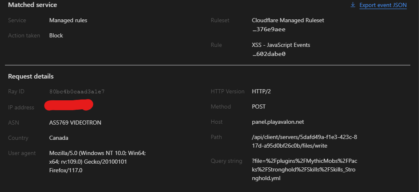This screenshot has height=192, width=419.
Task: Click the query string starting with ?file=
Action: point(304,170)
